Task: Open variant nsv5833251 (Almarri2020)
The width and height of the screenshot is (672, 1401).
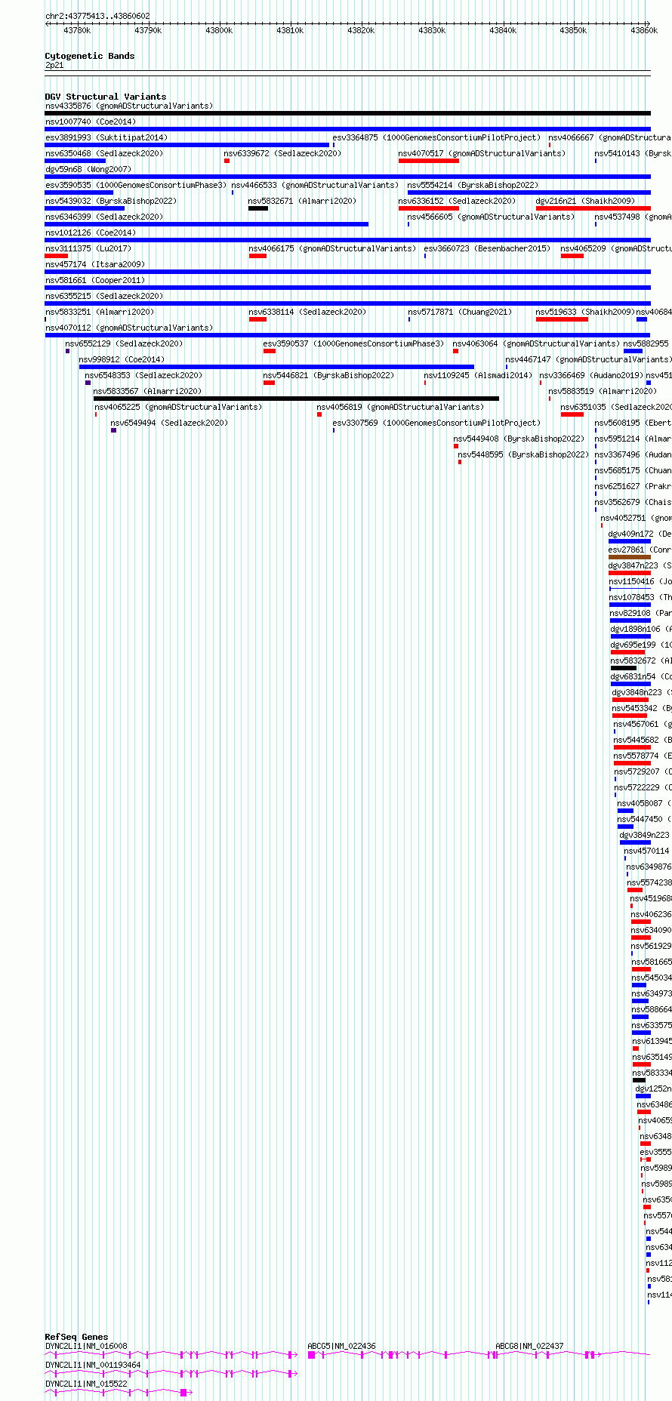Action: 100,312
